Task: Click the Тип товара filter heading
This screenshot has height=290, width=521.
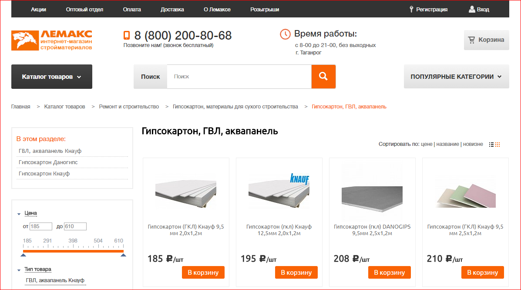Action: pyautogui.click(x=38, y=270)
